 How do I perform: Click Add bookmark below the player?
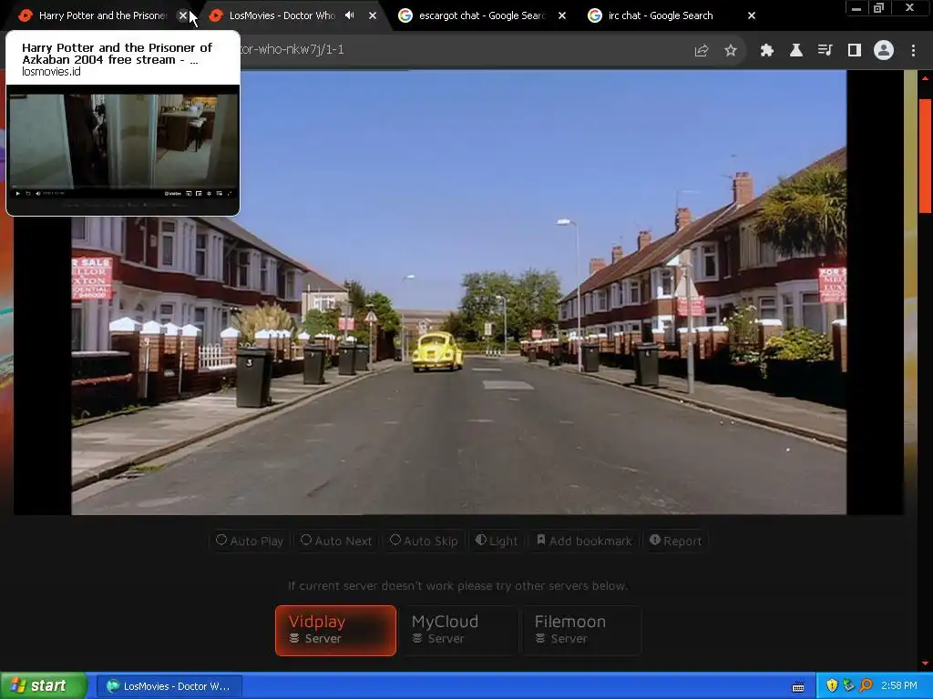(x=584, y=541)
